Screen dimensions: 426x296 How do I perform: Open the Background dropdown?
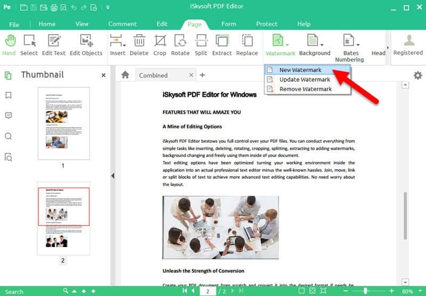[x=315, y=45]
